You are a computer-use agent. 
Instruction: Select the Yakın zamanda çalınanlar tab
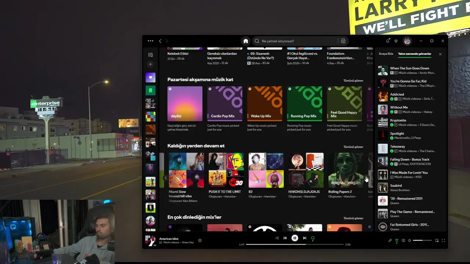(x=415, y=54)
